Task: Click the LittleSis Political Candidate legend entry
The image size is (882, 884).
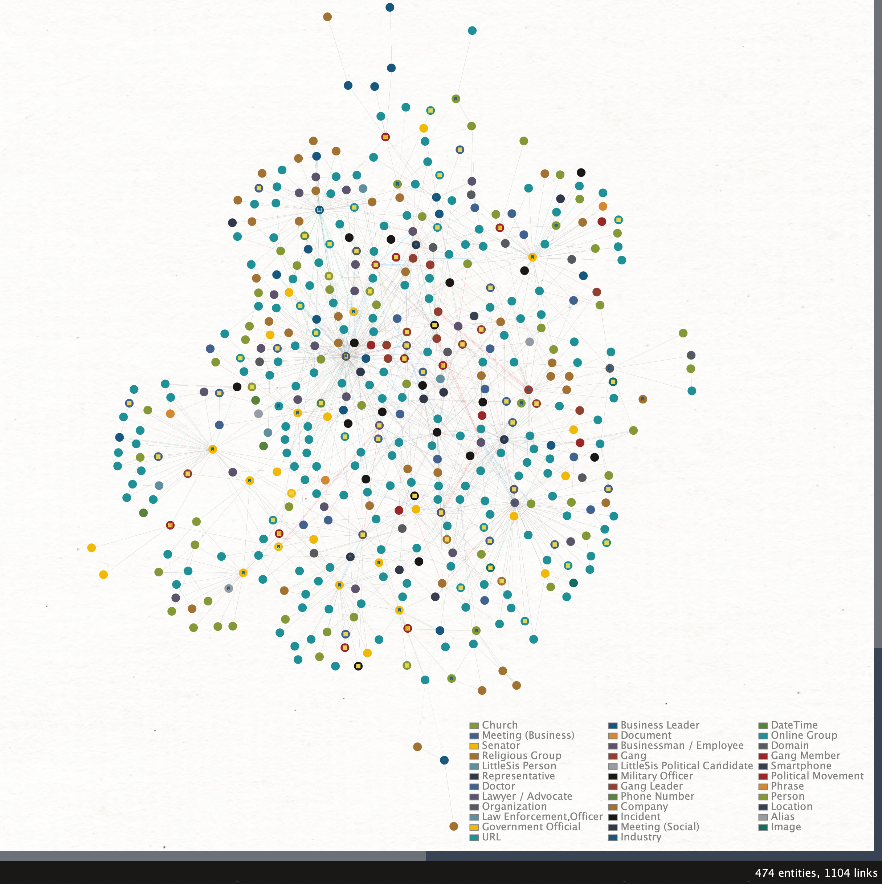Action: coord(686,766)
